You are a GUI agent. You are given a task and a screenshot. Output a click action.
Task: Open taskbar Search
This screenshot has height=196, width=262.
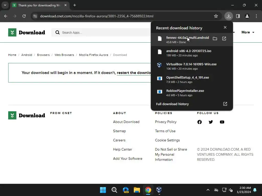click(x=114, y=190)
